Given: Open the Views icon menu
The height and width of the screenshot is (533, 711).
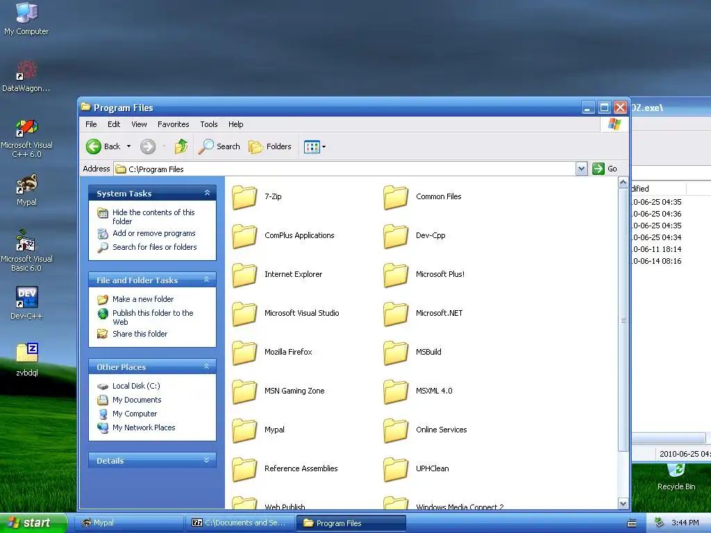Looking at the screenshot, I should tap(315, 146).
